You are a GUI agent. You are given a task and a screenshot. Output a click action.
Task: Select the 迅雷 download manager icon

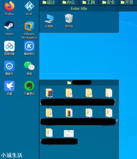[x=9, y=88]
